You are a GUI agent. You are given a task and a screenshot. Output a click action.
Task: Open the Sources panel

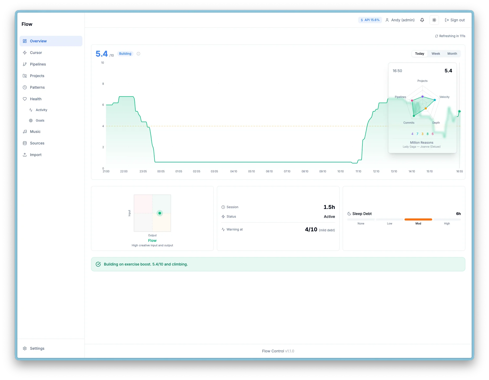pos(37,143)
